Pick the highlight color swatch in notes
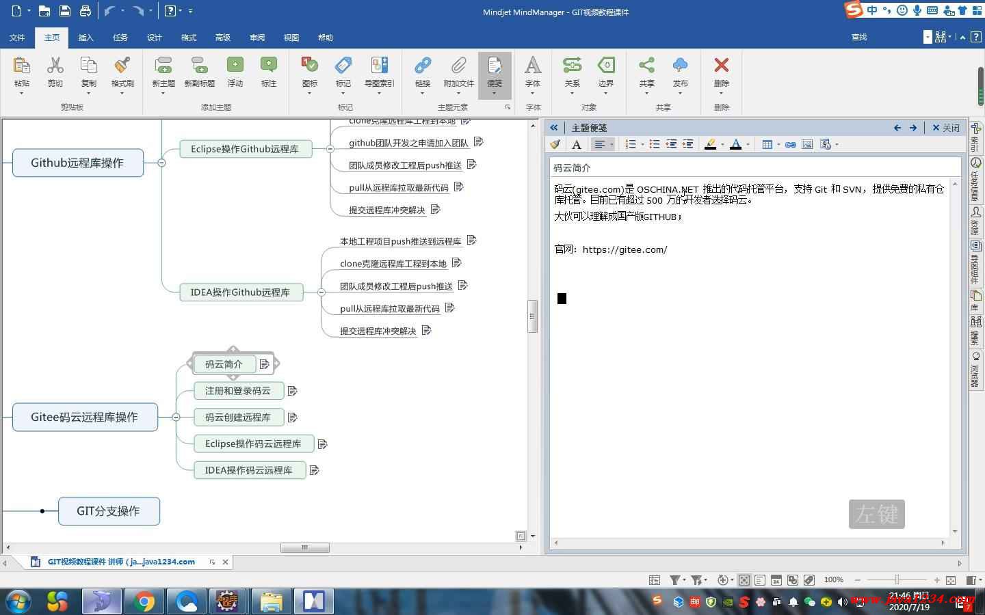The height and width of the screenshot is (615, 985). [x=710, y=144]
